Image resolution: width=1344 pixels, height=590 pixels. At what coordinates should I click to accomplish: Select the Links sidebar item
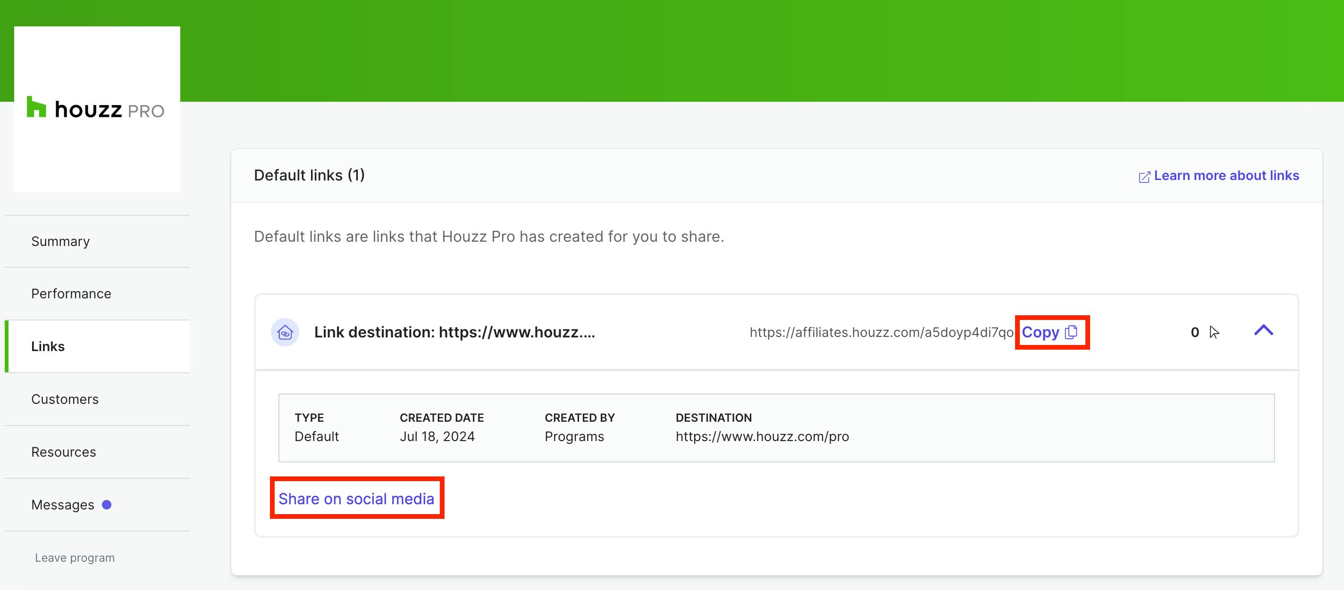[x=97, y=346]
